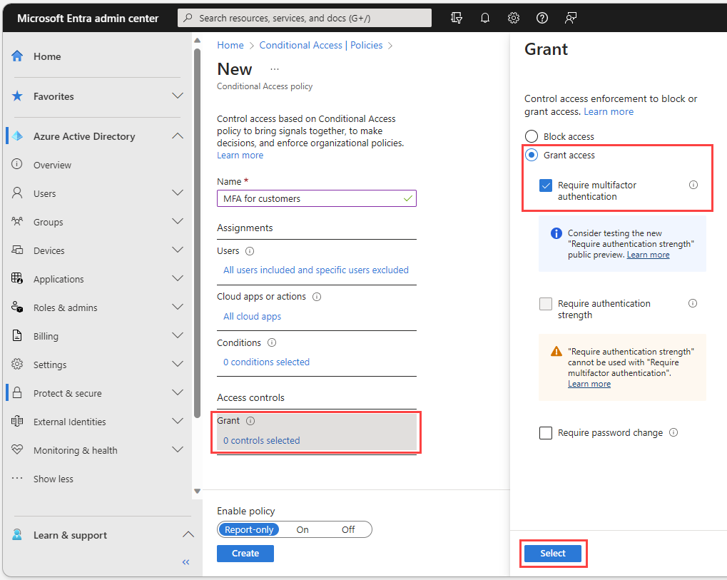The image size is (727, 580).
Task: Click the info icon next to Conditions
Action: [272, 342]
